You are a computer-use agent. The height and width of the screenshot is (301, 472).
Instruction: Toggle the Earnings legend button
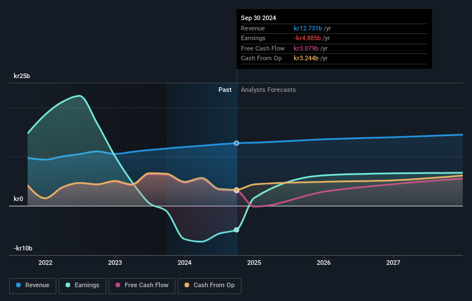pos(82,285)
